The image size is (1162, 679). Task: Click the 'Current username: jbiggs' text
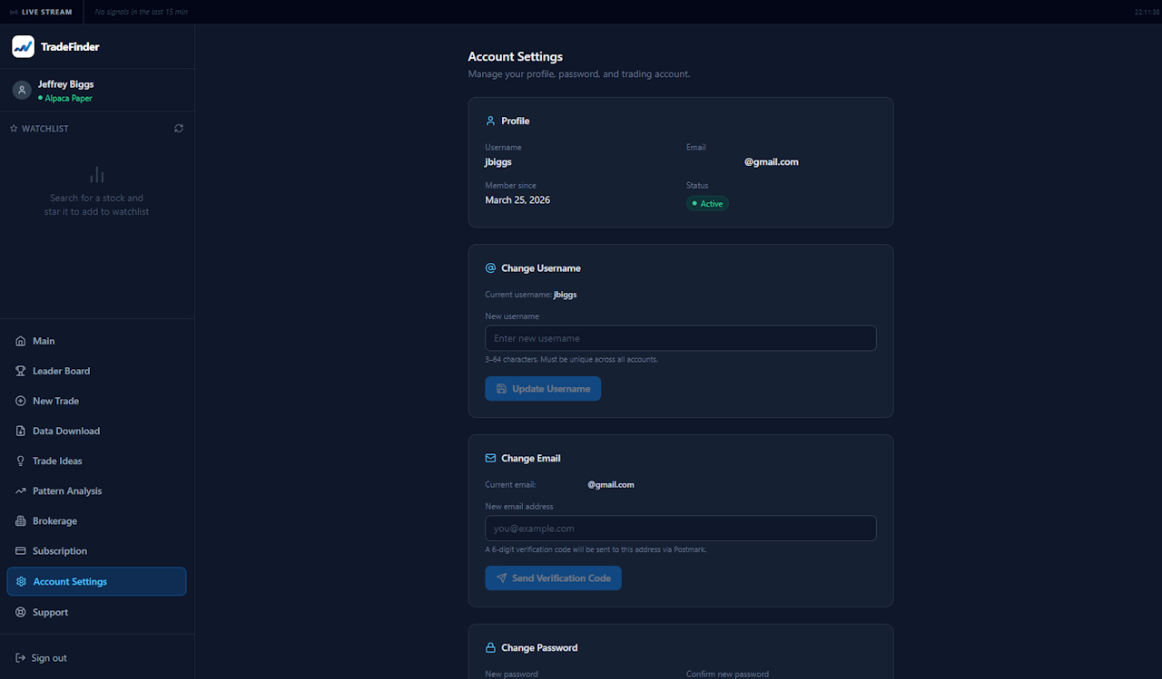click(531, 295)
